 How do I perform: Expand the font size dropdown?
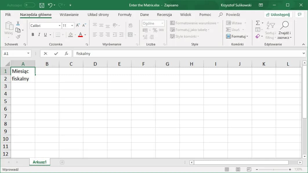72,26
